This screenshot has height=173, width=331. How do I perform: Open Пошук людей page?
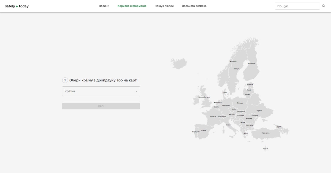pyautogui.click(x=164, y=6)
